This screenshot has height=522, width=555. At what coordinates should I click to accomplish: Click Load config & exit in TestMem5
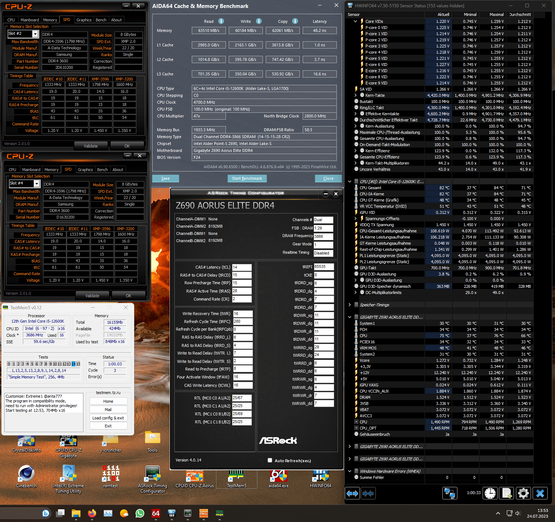(108, 418)
